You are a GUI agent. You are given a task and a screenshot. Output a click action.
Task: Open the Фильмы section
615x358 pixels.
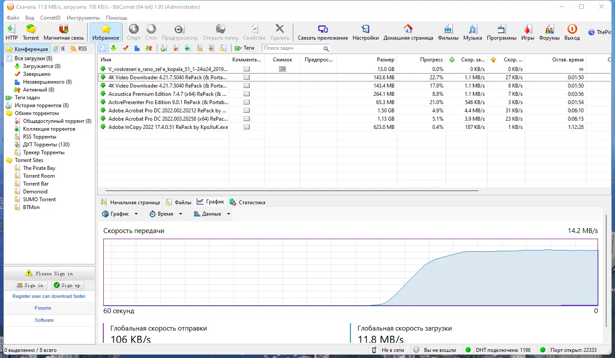(449, 32)
